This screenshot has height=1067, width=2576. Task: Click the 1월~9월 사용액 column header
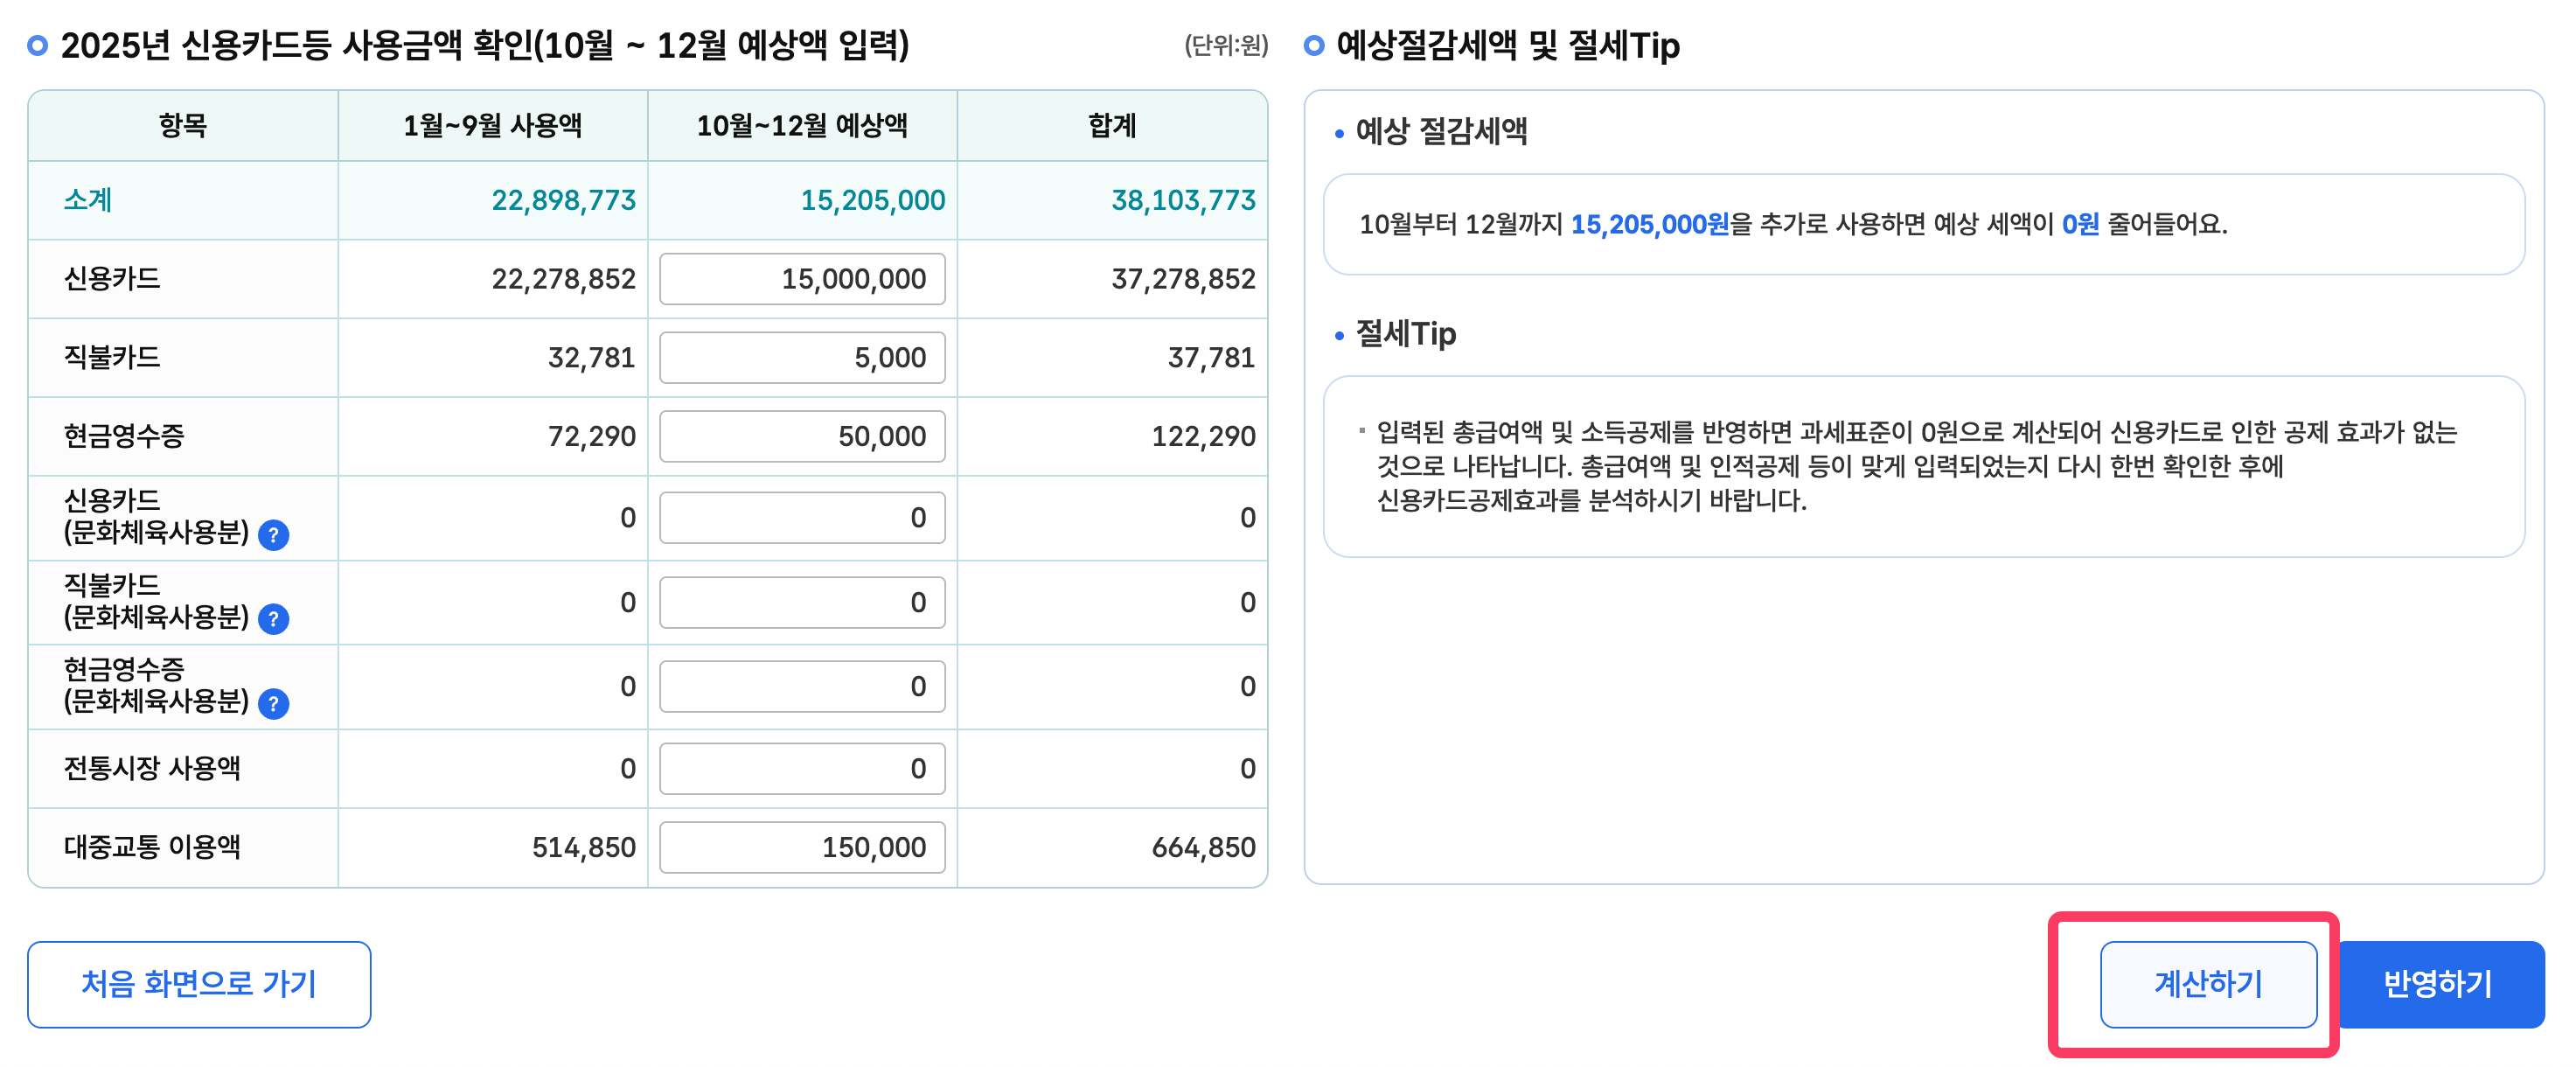pyautogui.click(x=492, y=125)
